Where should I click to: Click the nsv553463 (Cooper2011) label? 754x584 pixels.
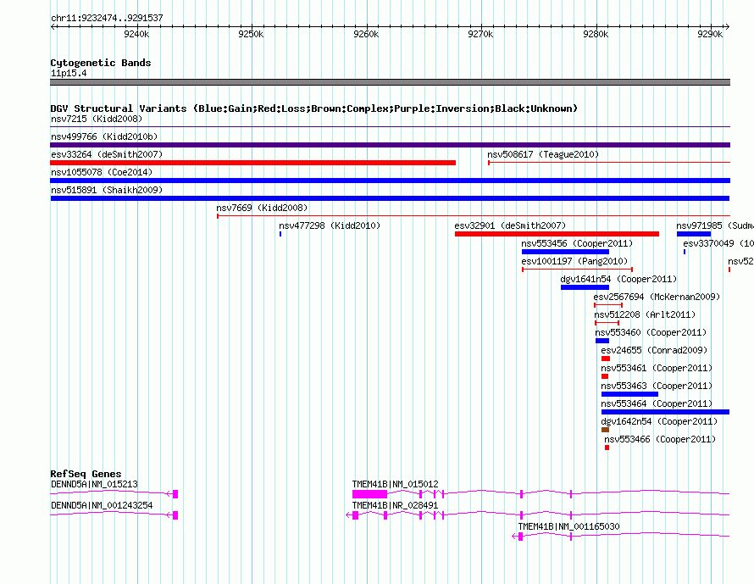point(657,386)
